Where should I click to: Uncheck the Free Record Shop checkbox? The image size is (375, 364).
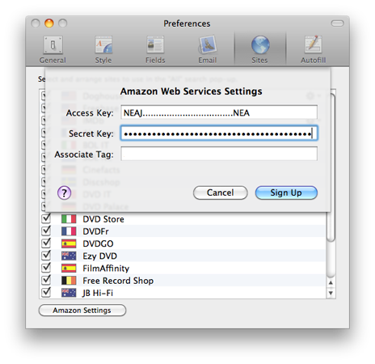[46, 280]
